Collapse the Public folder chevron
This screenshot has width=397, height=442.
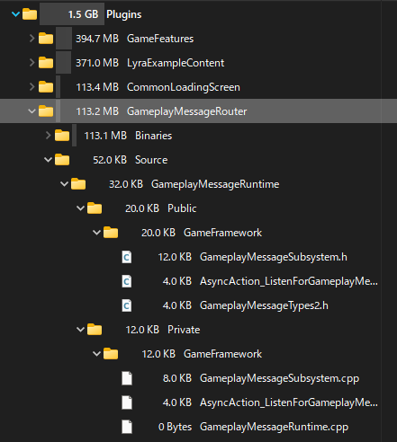point(80,208)
